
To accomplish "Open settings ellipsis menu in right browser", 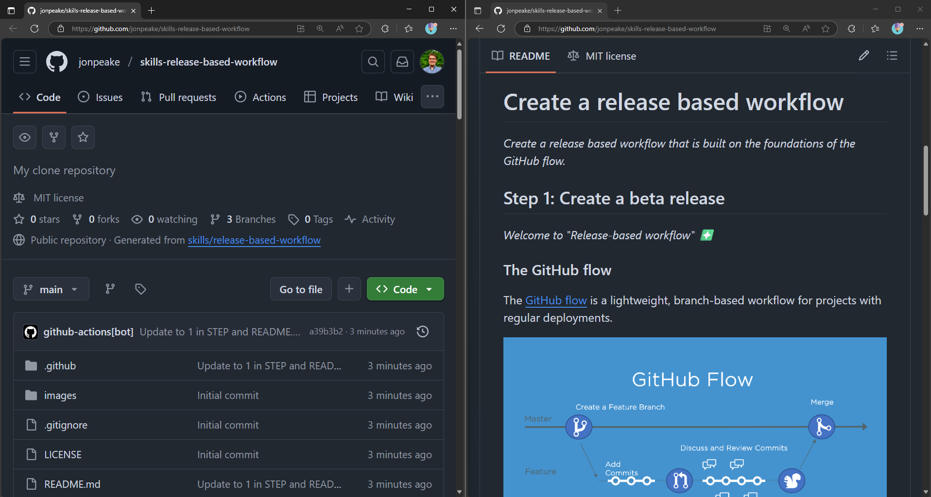I will (x=920, y=29).
